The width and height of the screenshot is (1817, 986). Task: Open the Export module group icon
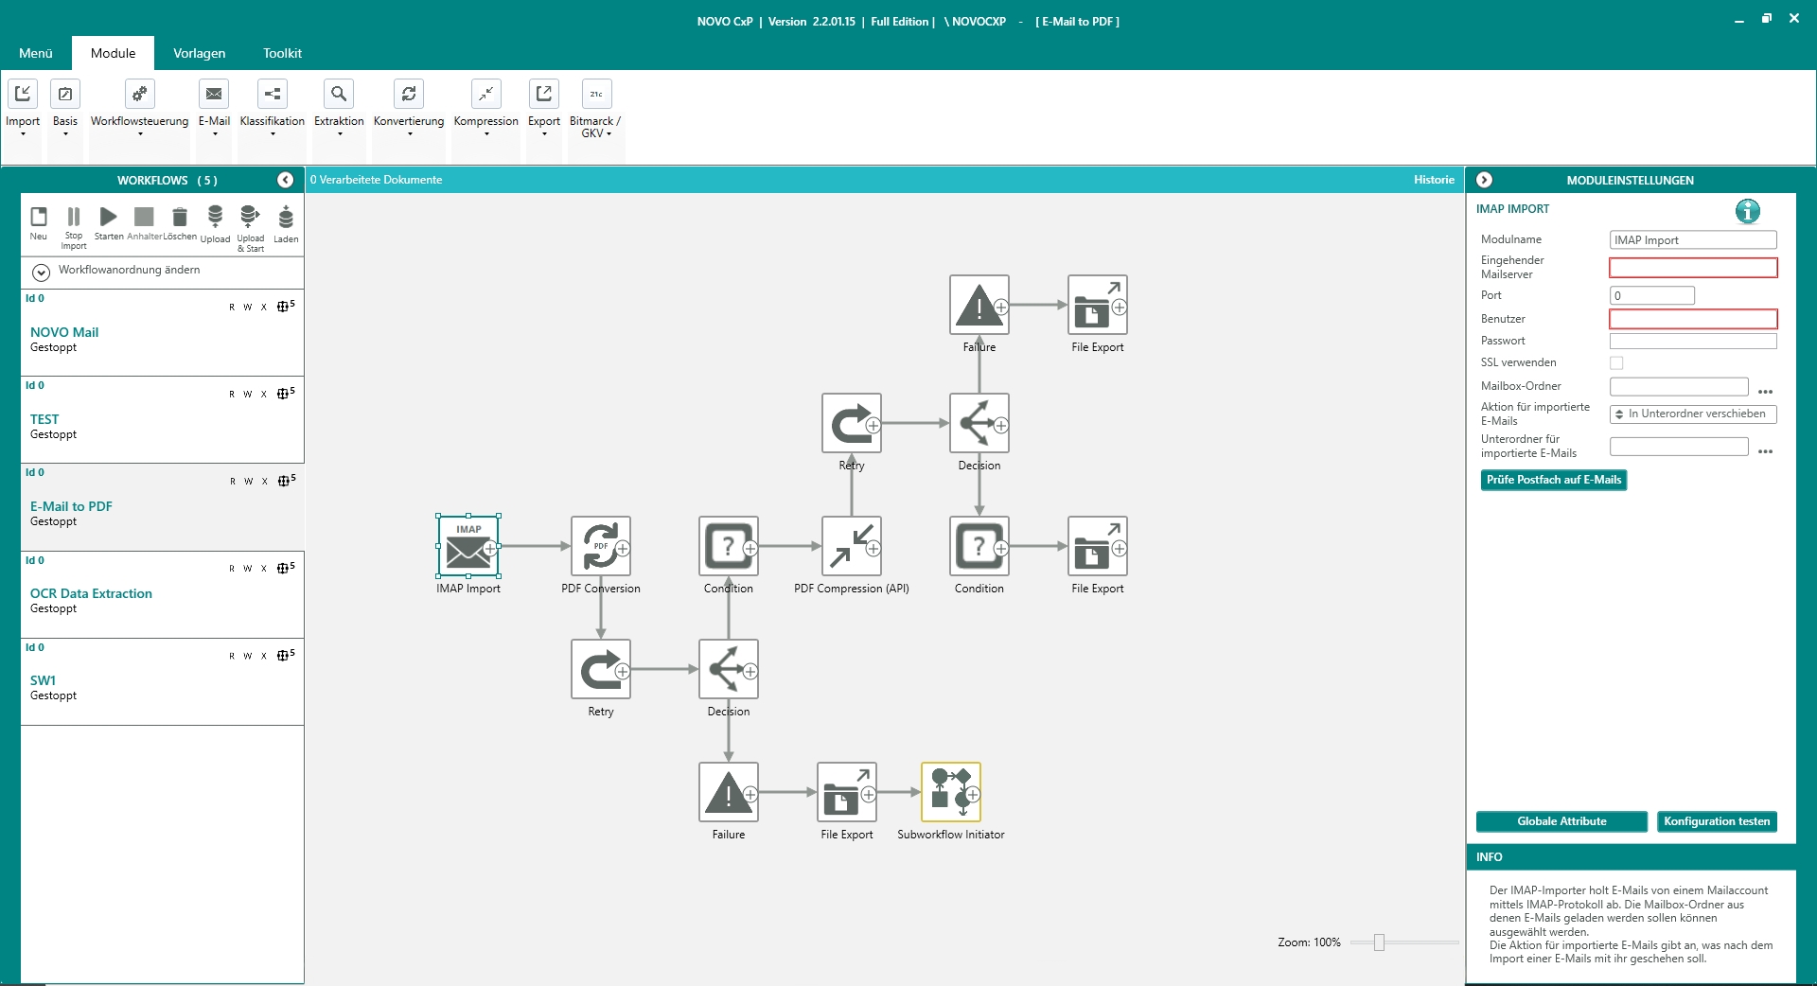pyautogui.click(x=544, y=94)
